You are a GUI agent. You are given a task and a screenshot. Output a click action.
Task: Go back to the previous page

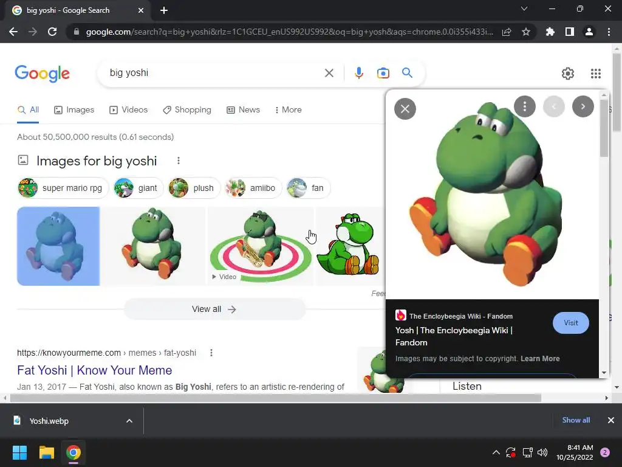pyautogui.click(x=13, y=32)
